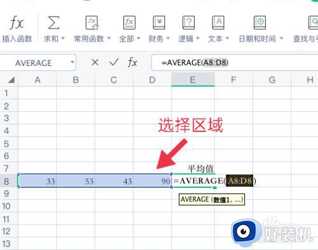The width and height of the screenshot is (318, 250).
Task: Click cell B8 containing 53
Action: (x=76, y=181)
